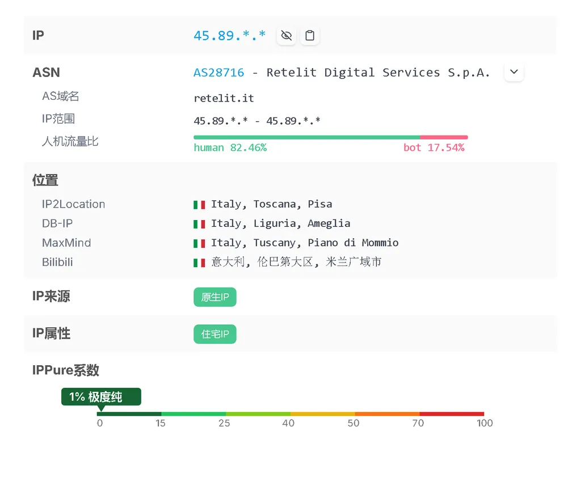The image size is (581, 482).
Task: Click the Italy, Toscana, Pisa location text
Action: 271,204
